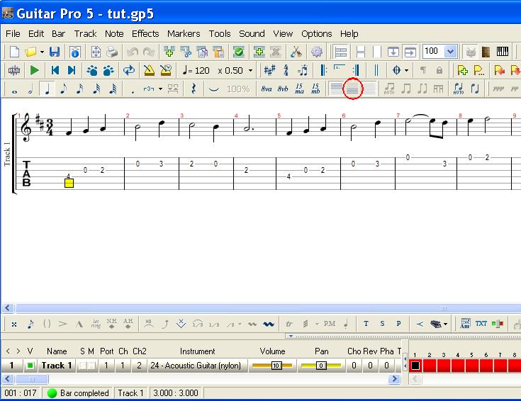
Task: Open the bar check tool with the green checkmark
Action: (239, 52)
